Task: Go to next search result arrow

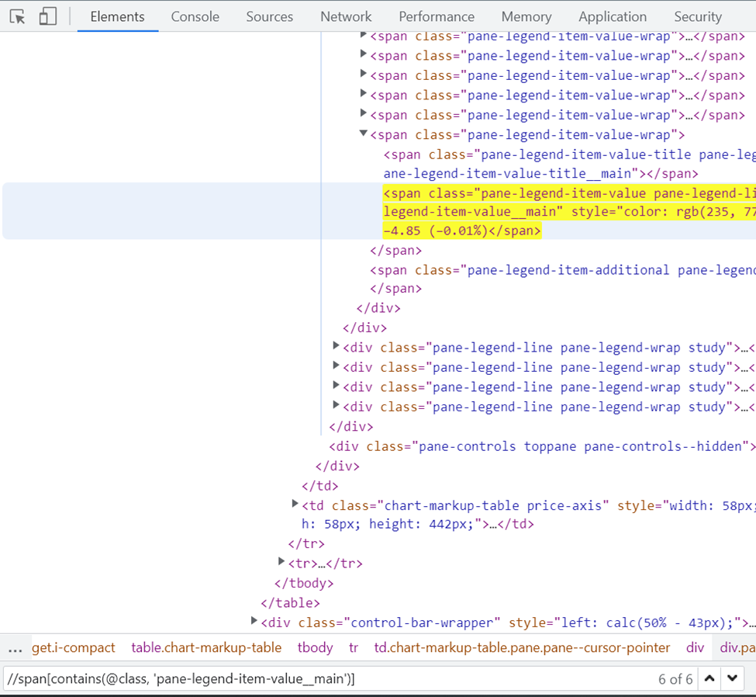Action: (732, 678)
